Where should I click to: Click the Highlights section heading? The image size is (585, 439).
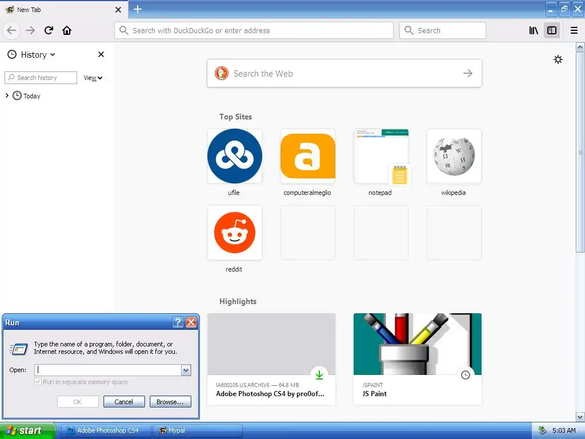pyautogui.click(x=238, y=301)
